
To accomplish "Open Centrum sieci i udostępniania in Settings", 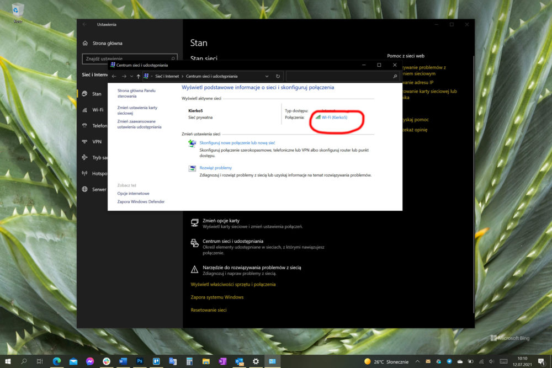I will (x=233, y=241).
